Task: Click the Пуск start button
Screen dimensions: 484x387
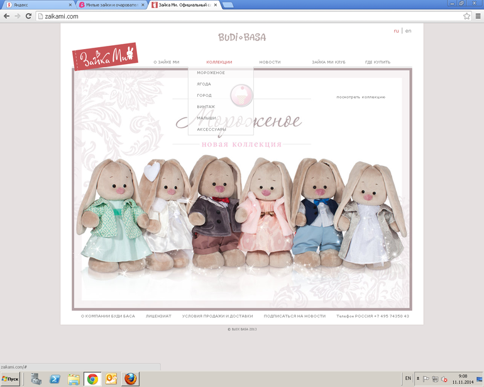Action: (10, 379)
